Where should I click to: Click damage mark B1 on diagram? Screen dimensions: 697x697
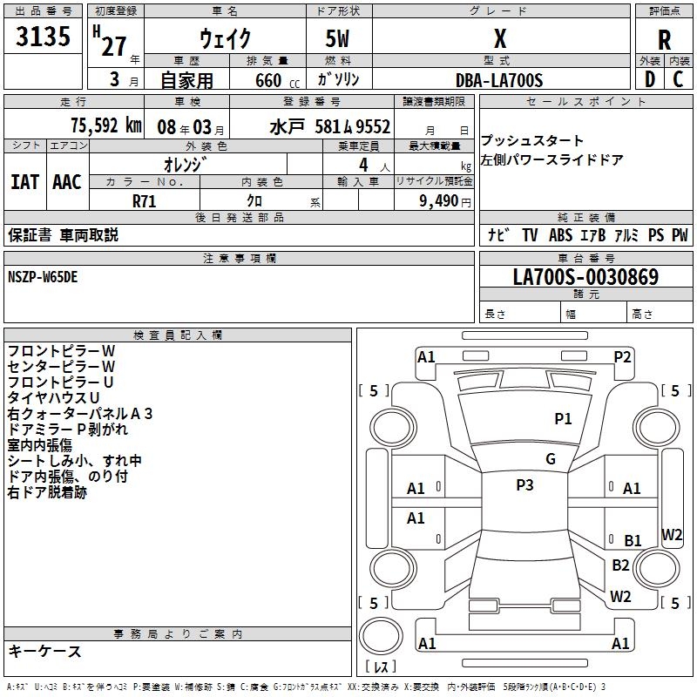pos(633,540)
